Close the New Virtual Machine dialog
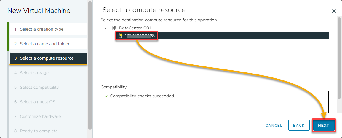 click(x=334, y=11)
